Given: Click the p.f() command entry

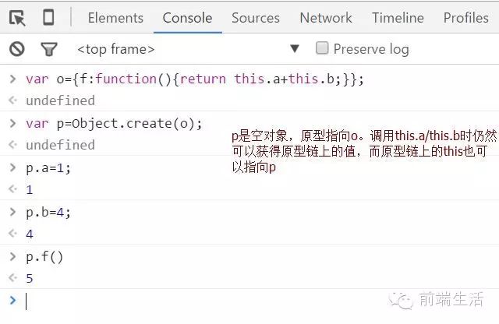Looking at the screenshot, I should click(44, 256).
